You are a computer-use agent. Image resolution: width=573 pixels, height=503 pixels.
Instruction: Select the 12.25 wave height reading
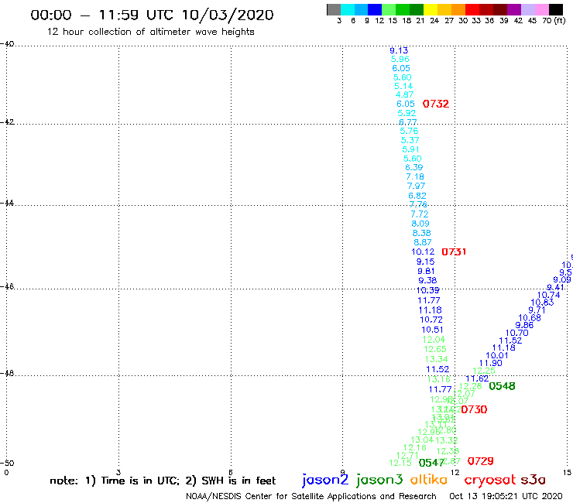[484, 371]
